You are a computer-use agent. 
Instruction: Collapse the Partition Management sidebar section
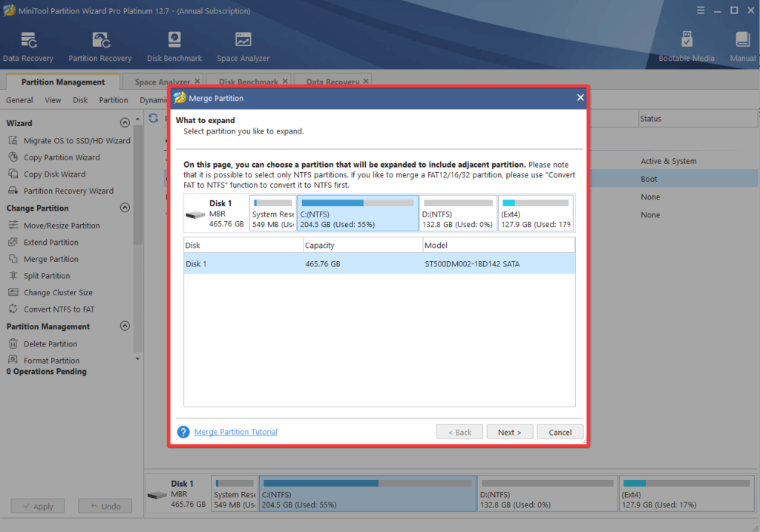(125, 326)
